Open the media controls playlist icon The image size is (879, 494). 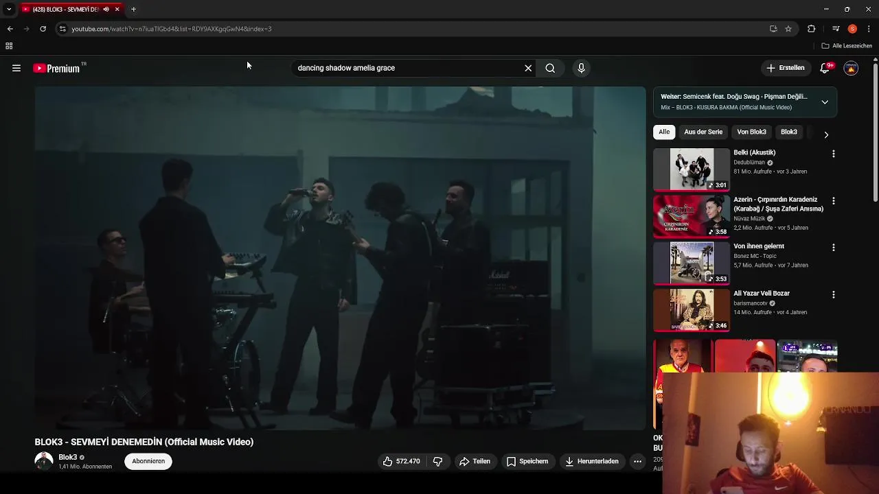[836, 29]
